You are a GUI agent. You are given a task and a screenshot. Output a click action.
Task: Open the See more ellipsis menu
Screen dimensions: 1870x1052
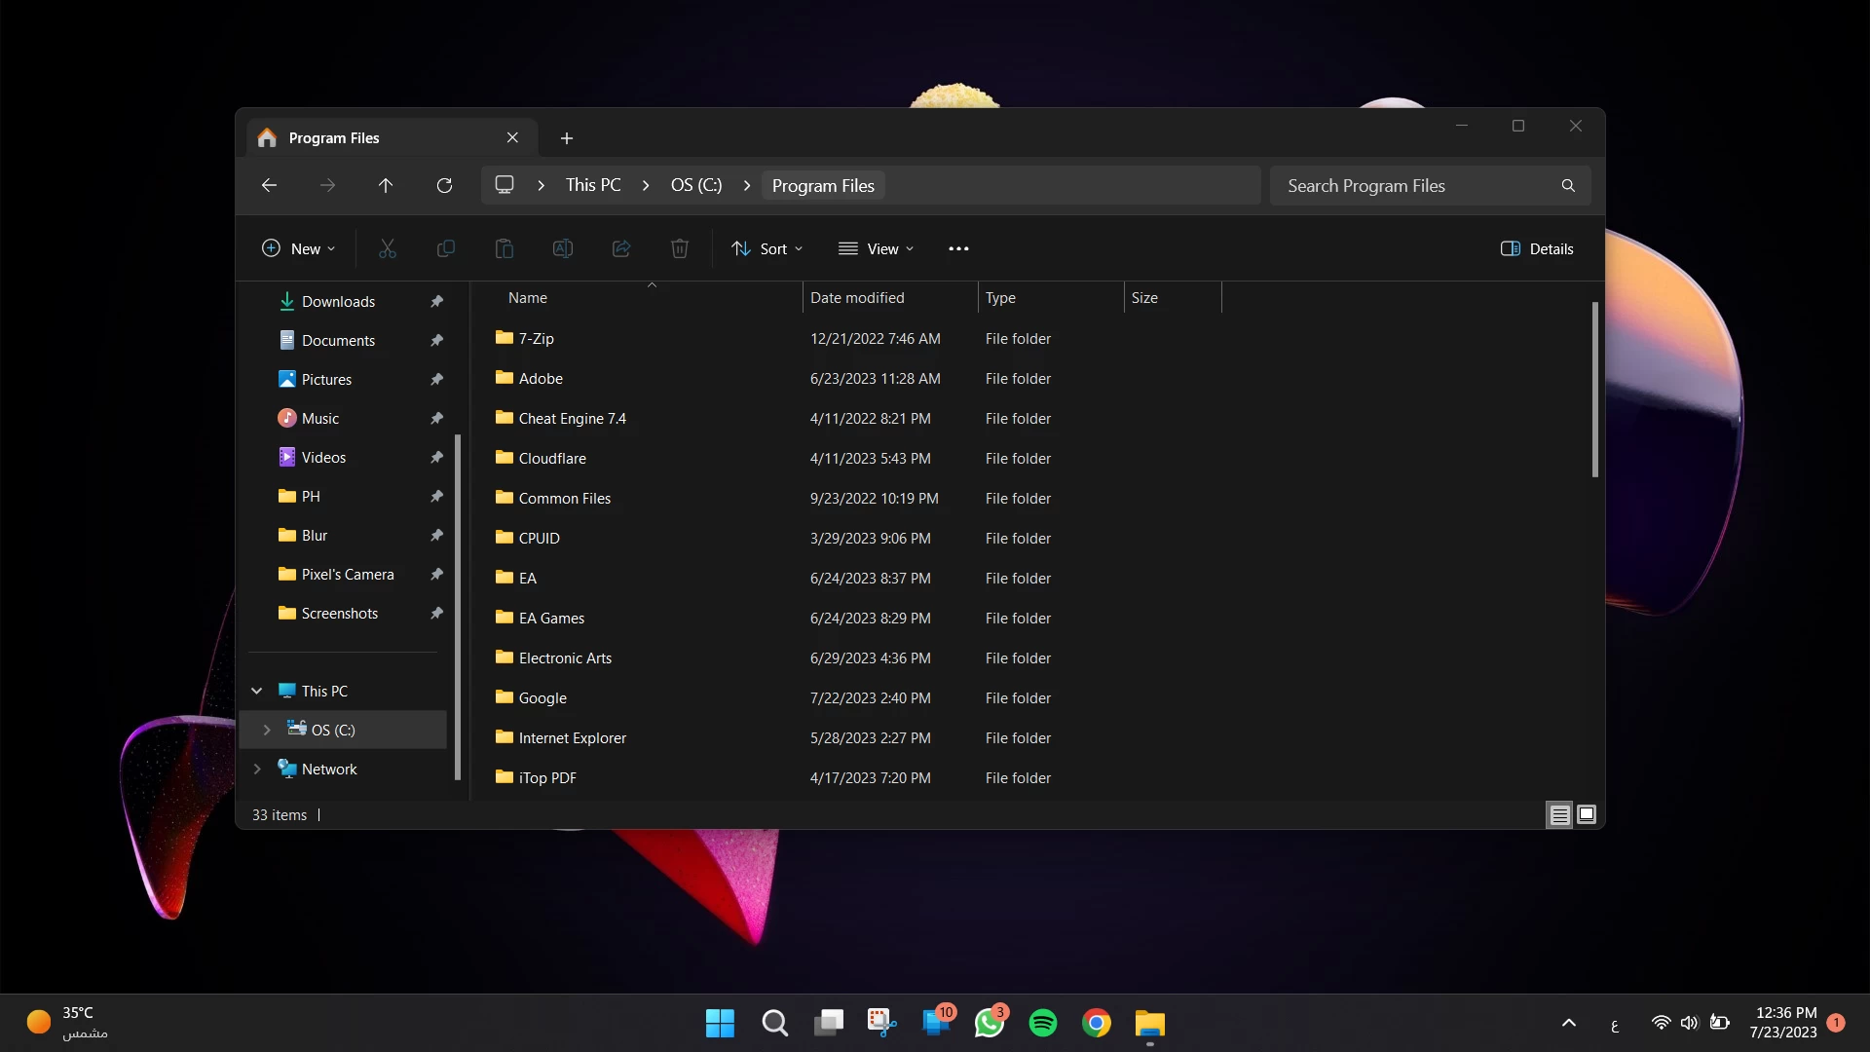[958, 248]
